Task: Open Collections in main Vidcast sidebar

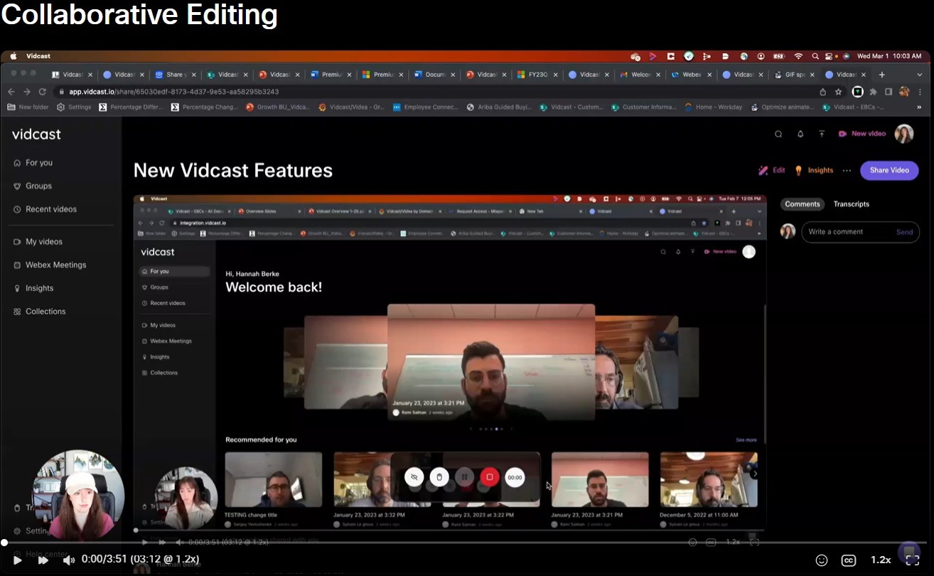Action: [40, 311]
